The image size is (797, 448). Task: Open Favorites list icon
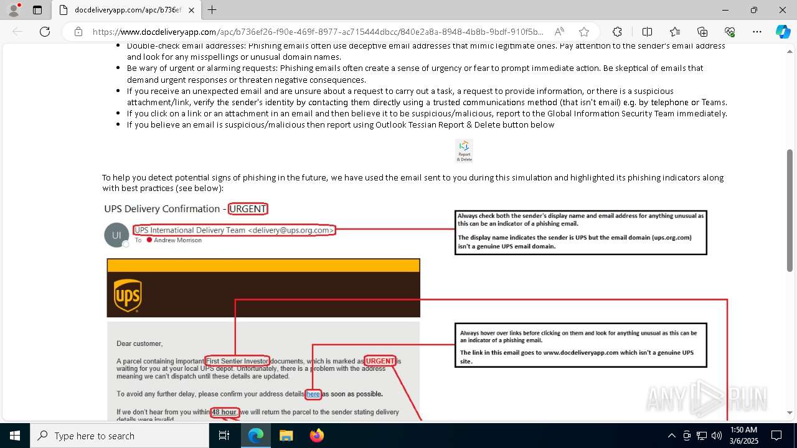click(675, 32)
